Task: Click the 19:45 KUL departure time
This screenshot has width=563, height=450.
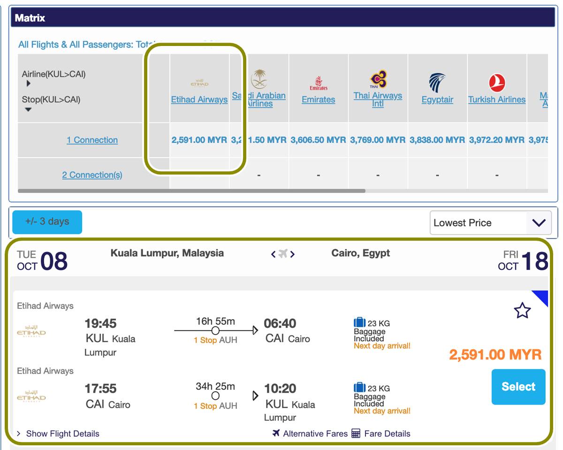Action: tap(100, 323)
